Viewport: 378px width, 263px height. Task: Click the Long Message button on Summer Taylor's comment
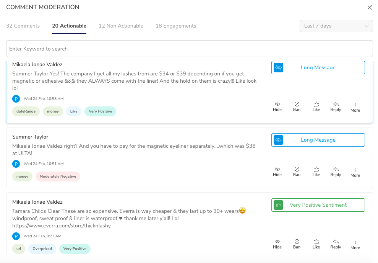tap(318, 140)
